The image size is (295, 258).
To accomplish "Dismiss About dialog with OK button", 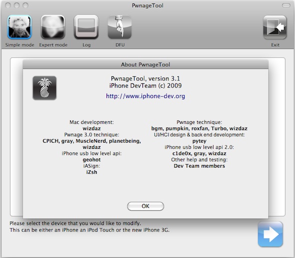I will (x=145, y=206).
